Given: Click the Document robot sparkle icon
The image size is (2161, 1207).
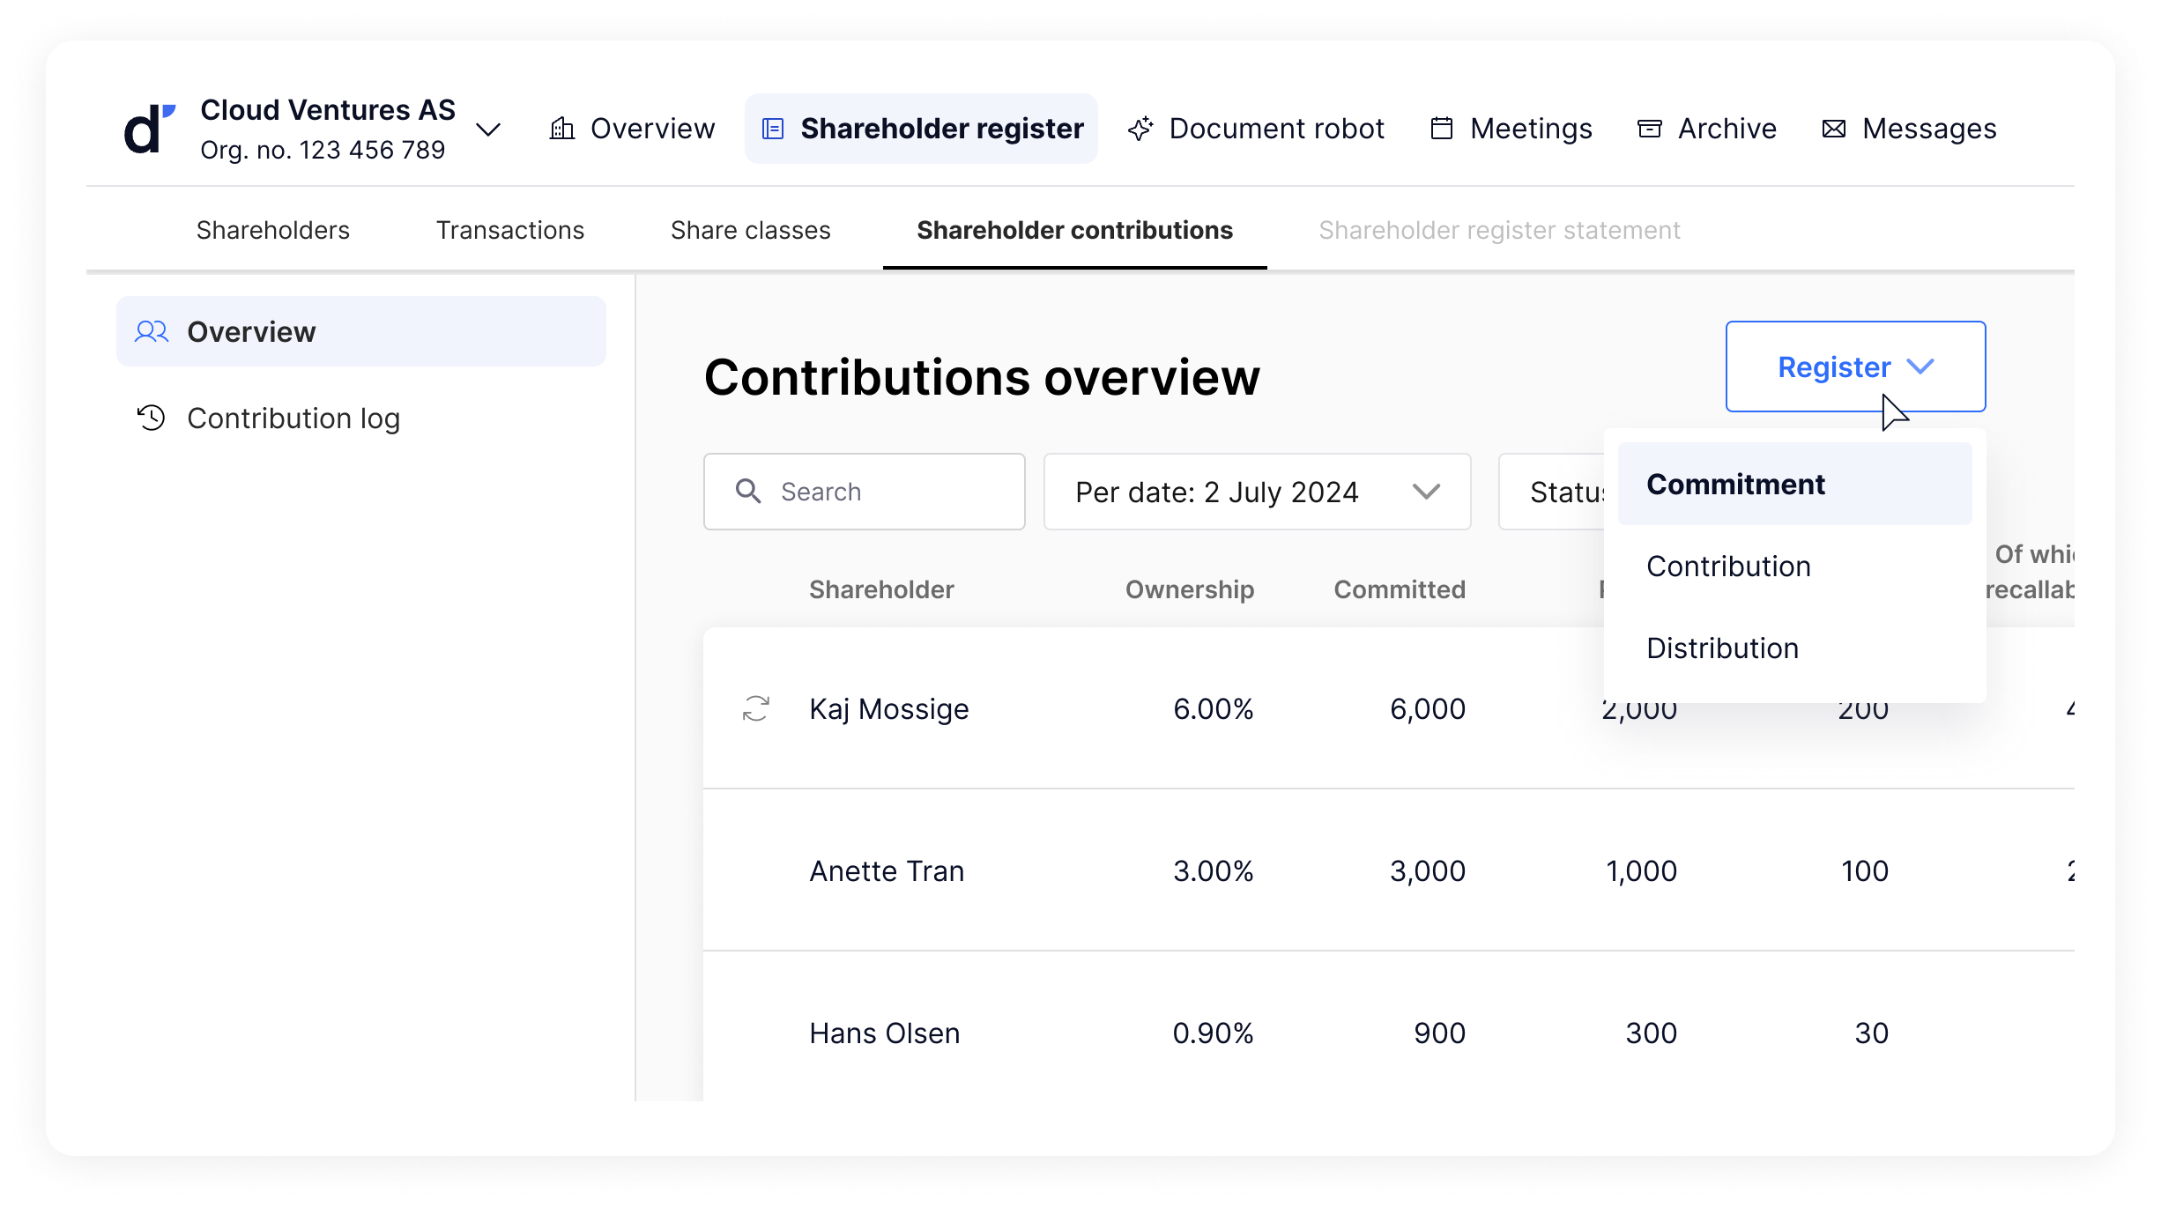Looking at the screenshot, I should [x=1140, y=129].
